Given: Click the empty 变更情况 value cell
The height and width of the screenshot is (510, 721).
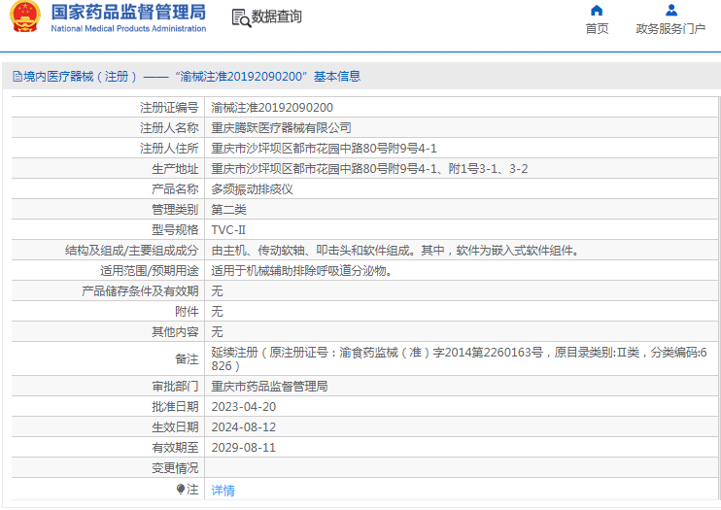Looking at the screenshot, I should [x=462, y=467].
